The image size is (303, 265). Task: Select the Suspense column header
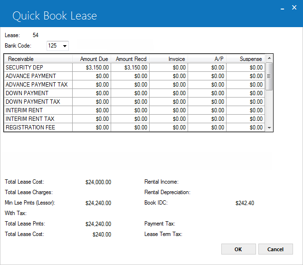point(246,59)
